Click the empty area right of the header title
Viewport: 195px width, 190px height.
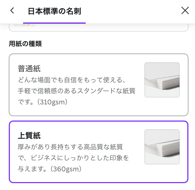coord(130,11)
